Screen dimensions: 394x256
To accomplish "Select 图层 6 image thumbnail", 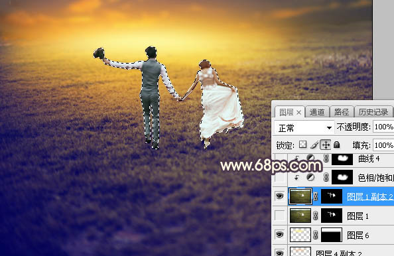I will pos(300,235).
